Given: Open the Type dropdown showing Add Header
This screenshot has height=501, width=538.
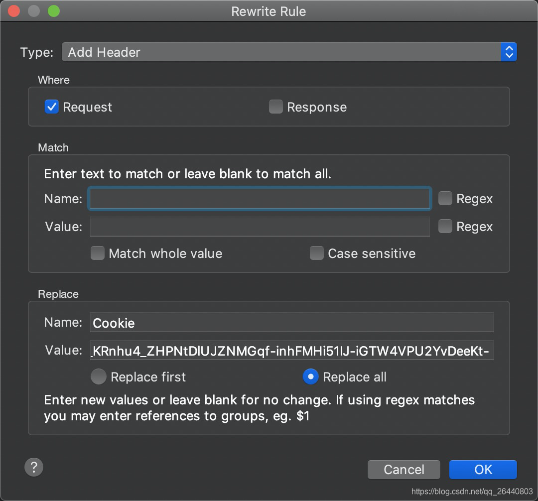Looking at the screenshot, I should coord(289,52).
